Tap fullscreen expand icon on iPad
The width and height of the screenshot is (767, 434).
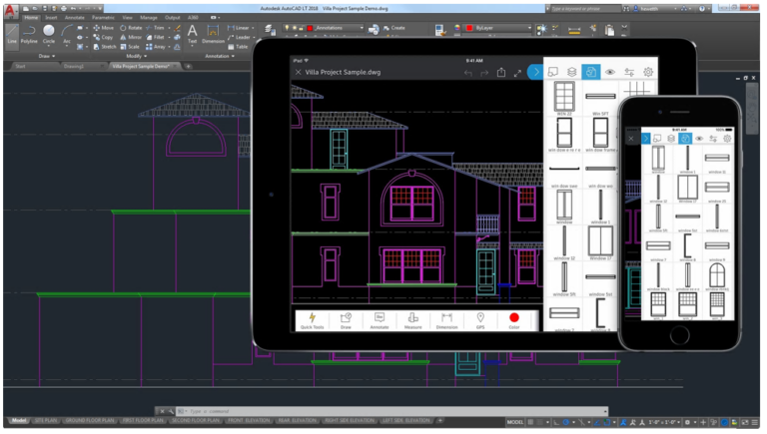point(517,73)
